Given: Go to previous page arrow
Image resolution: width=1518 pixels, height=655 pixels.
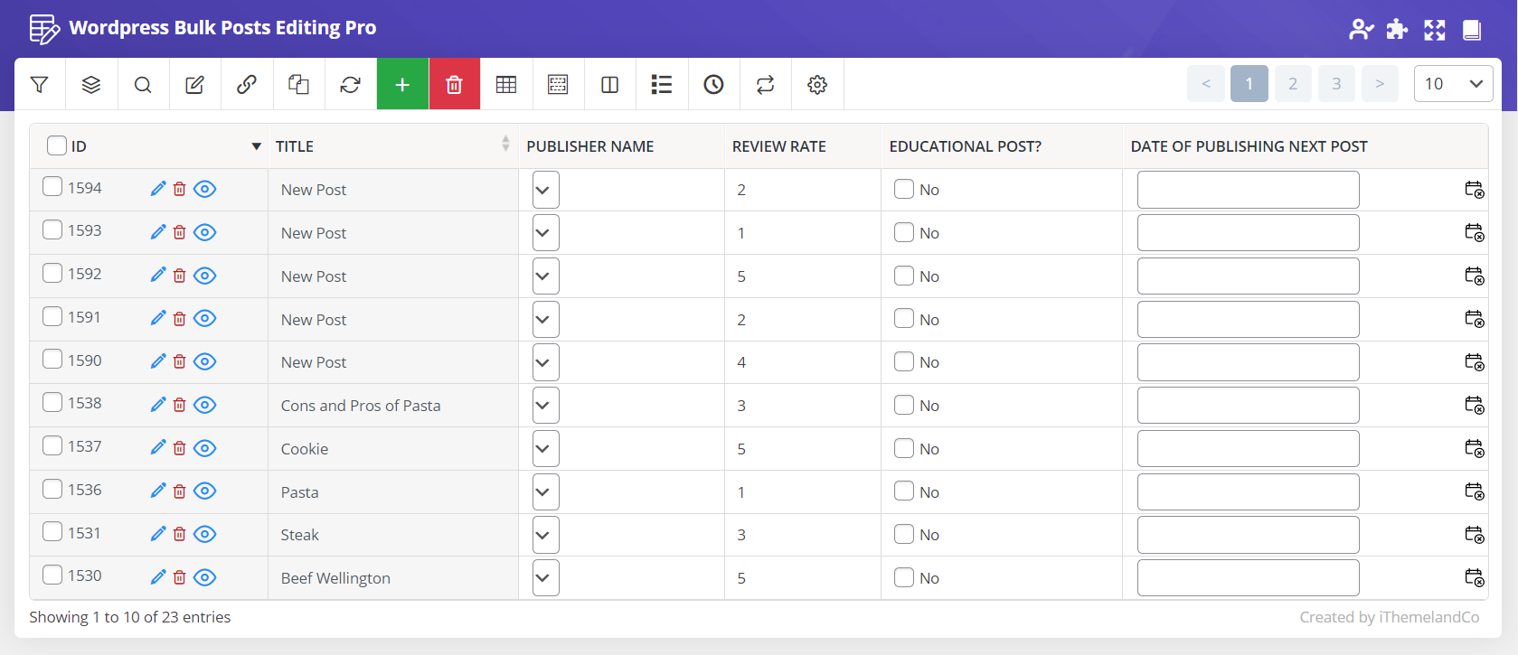Looking at the screenshot, I should click(1206, 84).
